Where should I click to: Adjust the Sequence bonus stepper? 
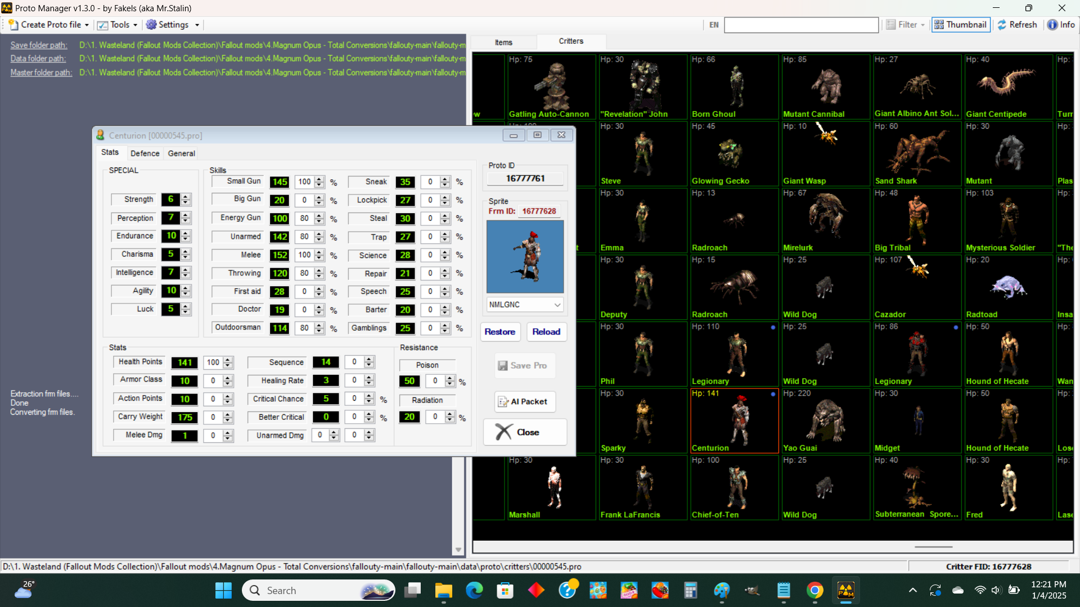coord(369,363)
